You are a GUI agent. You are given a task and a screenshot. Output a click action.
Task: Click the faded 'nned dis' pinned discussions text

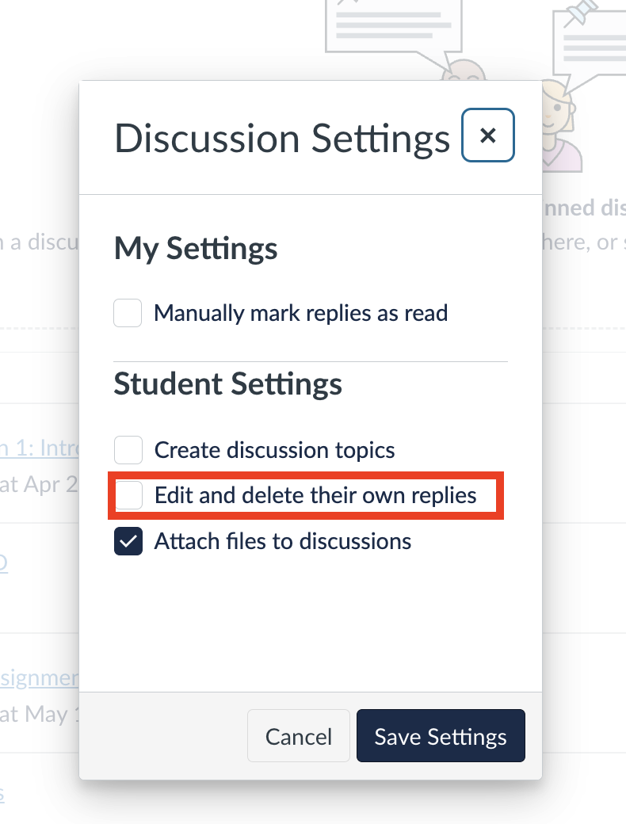tap(584, 208)
